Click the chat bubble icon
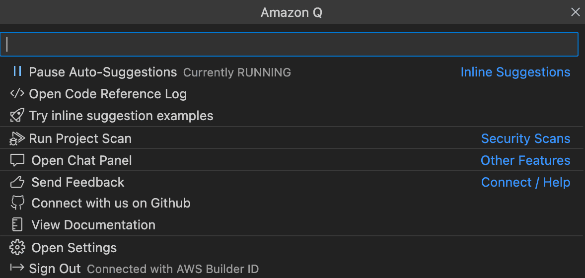 click(17, 160)
